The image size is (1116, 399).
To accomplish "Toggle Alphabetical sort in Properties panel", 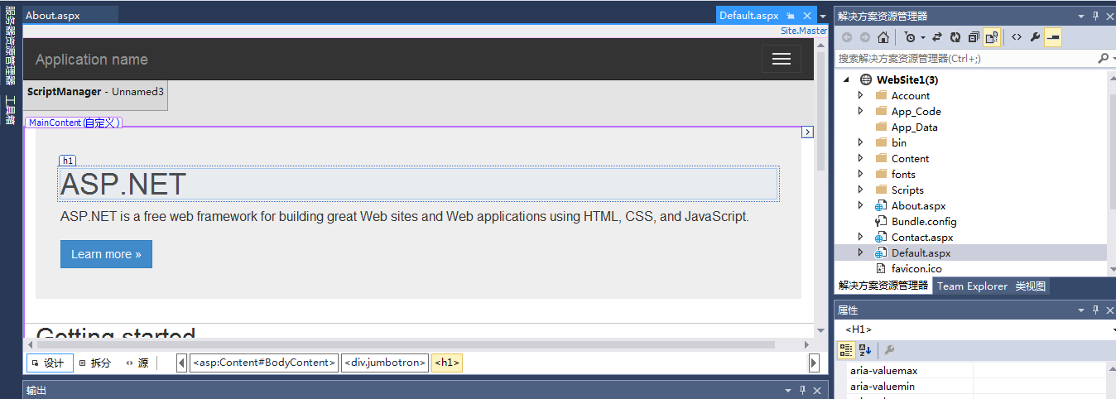I will click(x=865, y=350).
